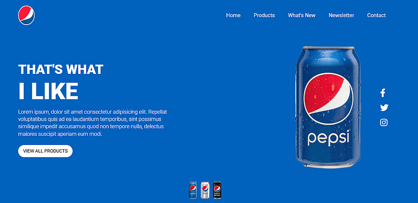Click the red-white-blue globe emblem on large can
The height and width of the screenshot is (203, 418).
point(328,99)
